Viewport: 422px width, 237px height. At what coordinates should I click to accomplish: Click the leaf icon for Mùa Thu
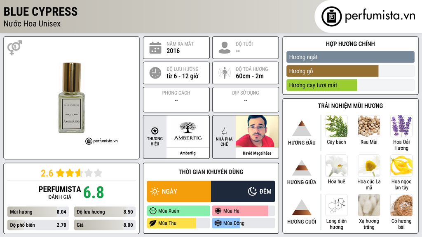(153, 223)
